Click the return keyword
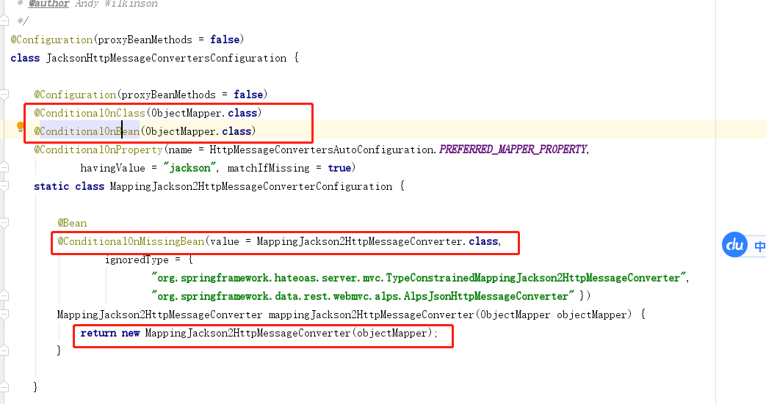This screenshot has width=766, height=404. click(98, 334)
